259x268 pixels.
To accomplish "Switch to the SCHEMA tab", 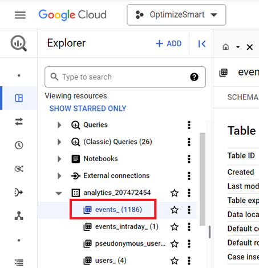I will pos(243,97).
